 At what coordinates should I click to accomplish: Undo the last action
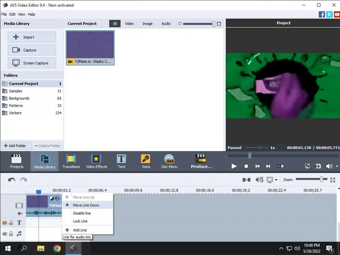click(12, 180)
